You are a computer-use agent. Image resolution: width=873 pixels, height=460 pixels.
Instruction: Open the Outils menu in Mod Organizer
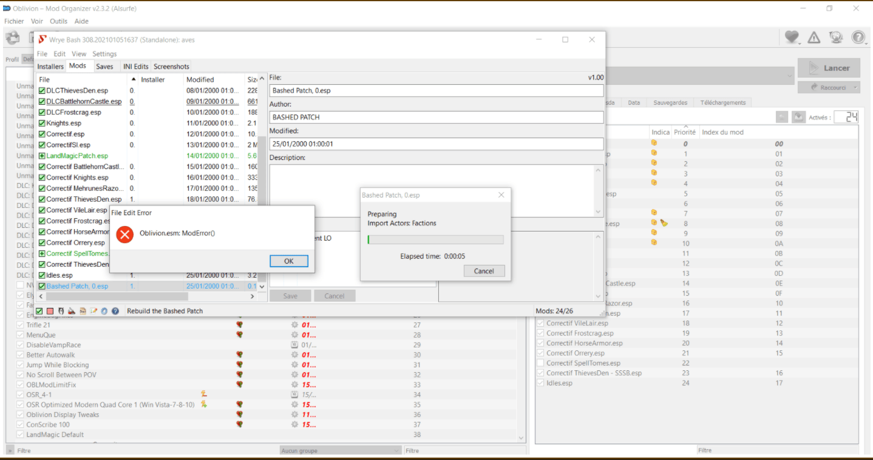(x=59, y=21)
